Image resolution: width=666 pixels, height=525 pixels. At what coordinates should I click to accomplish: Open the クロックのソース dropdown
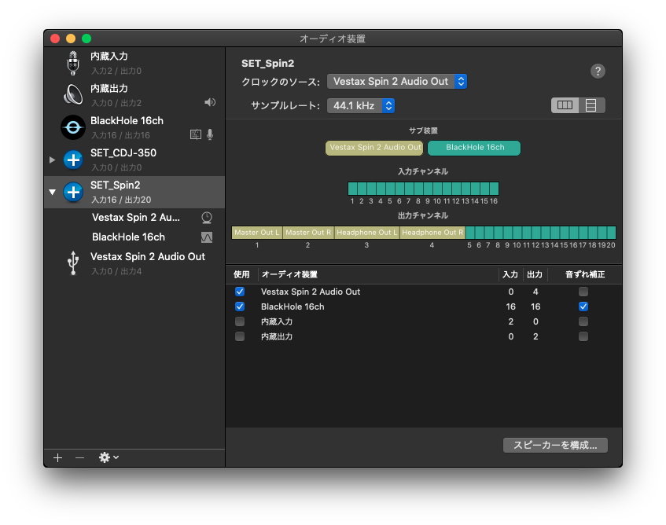coord(397,82)
